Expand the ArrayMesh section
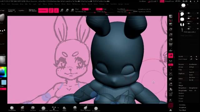Screen dimensions: 200x112 (182, 107)
